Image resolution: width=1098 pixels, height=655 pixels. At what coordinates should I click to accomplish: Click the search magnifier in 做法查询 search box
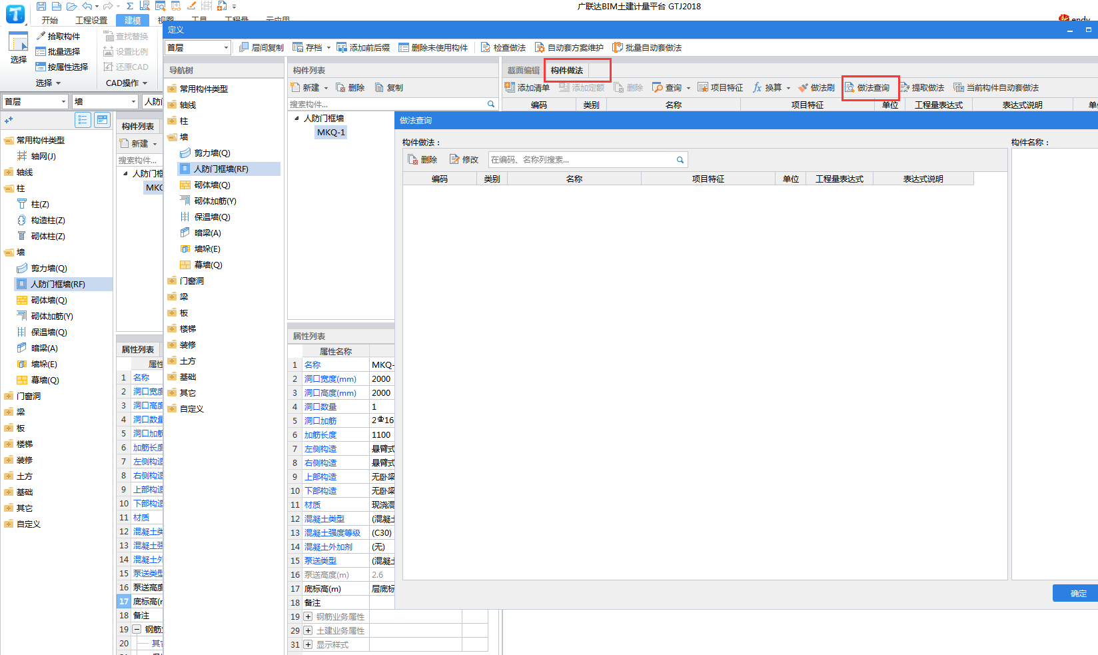(x=680, y=160)
